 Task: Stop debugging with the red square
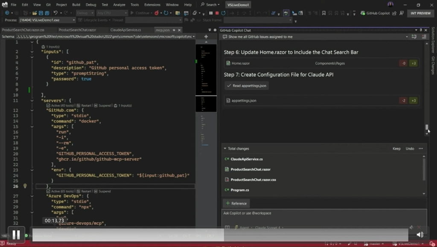[x=217, y=13]
